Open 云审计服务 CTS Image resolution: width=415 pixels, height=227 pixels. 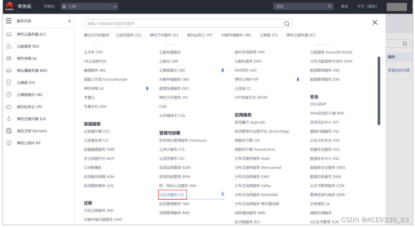pos(172,150)
